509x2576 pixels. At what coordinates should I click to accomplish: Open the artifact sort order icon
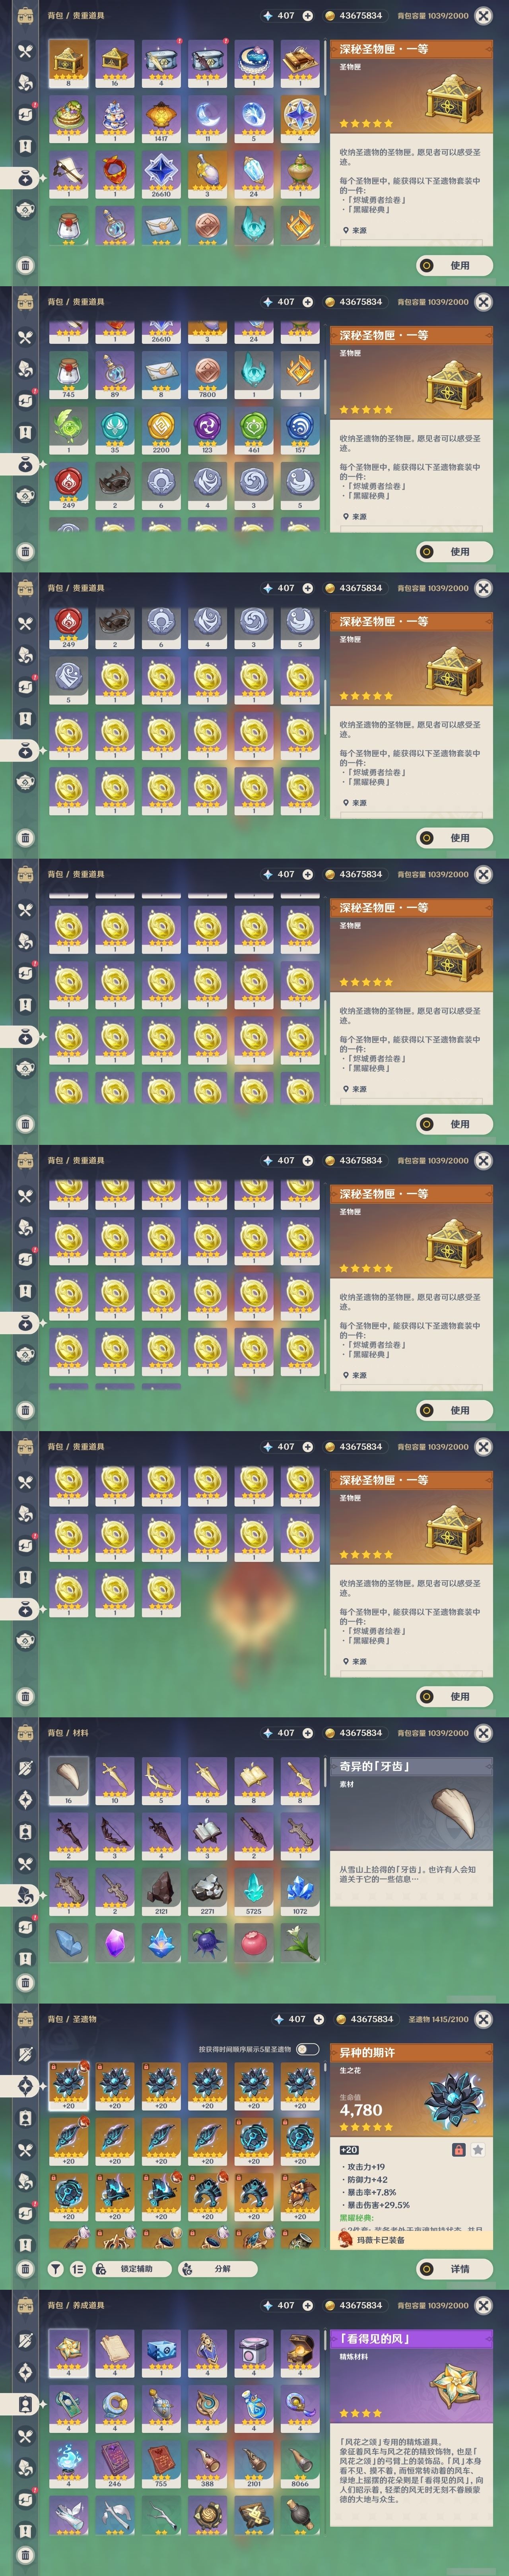[x=78, y=2269]
